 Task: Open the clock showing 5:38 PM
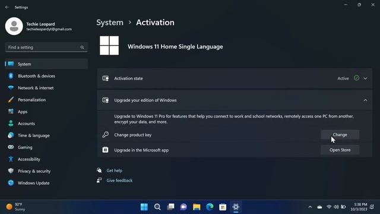coord(359,207)
